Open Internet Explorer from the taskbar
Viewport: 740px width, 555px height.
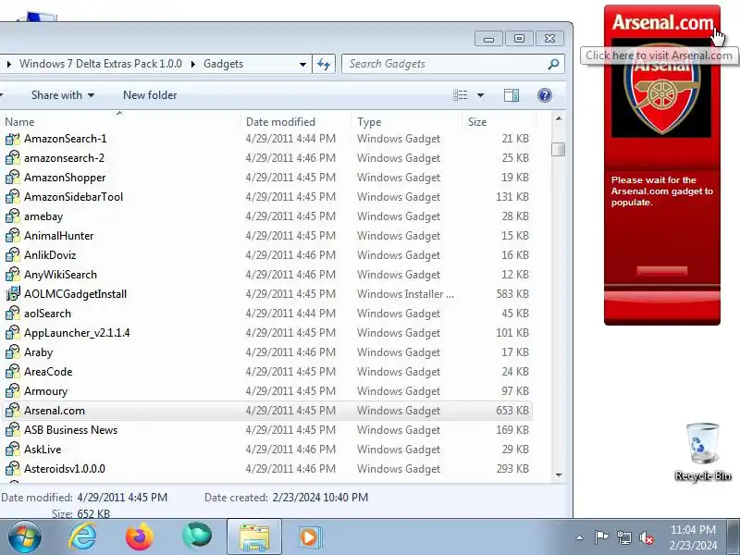(82, 537)
